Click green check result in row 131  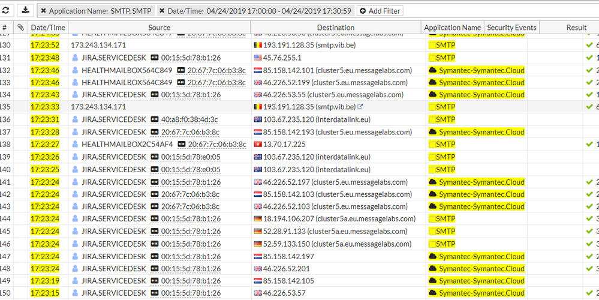(589, 58)
